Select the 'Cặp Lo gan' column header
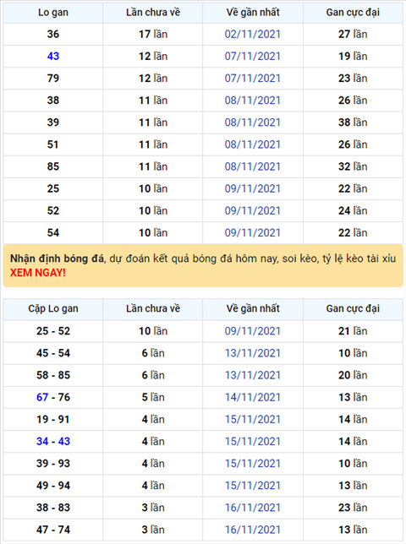406x544 pixels. [53, 308]
